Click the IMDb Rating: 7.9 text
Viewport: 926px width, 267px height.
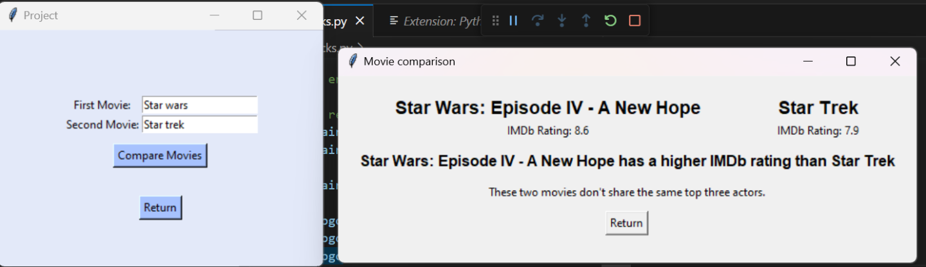pyautogui.click(x=818, y=131)
